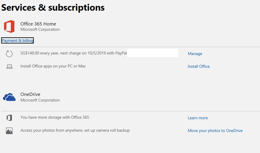Screen dimensions: 260x153
Task: Open the Payment & billing link
Action: pos(17,41)
